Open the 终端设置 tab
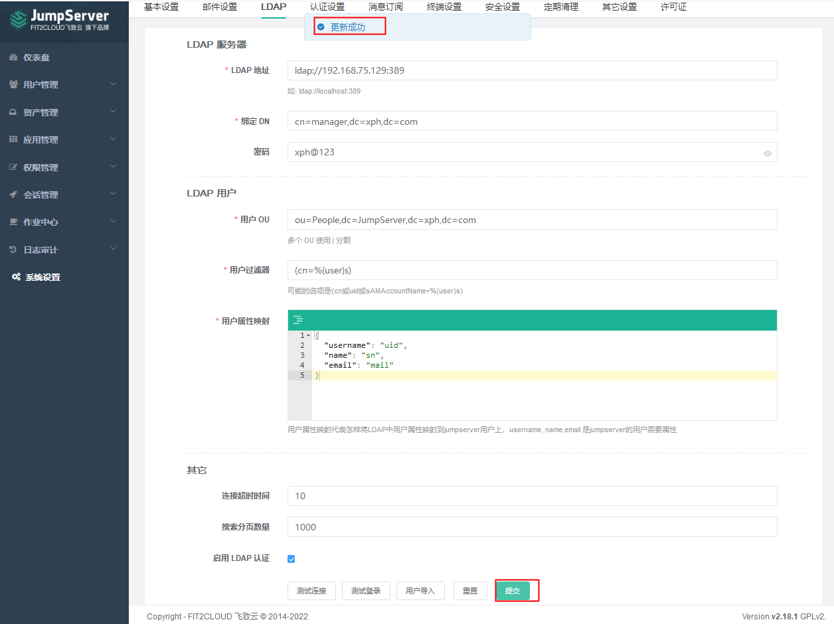 (444, 7)
